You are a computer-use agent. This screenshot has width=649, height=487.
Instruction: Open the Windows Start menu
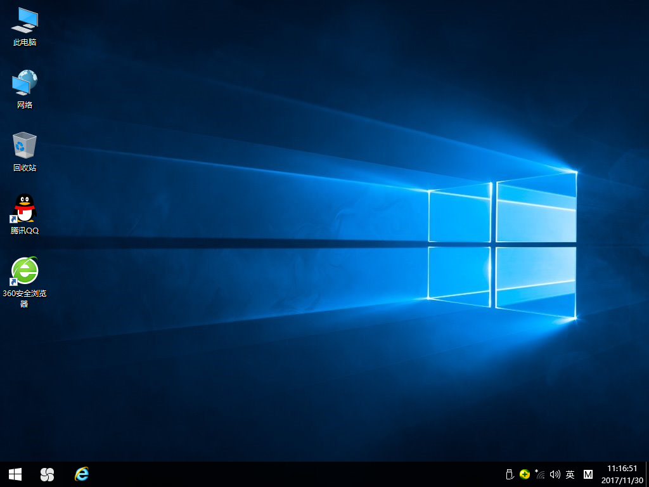pyautogui.click(x=15, y=474)
